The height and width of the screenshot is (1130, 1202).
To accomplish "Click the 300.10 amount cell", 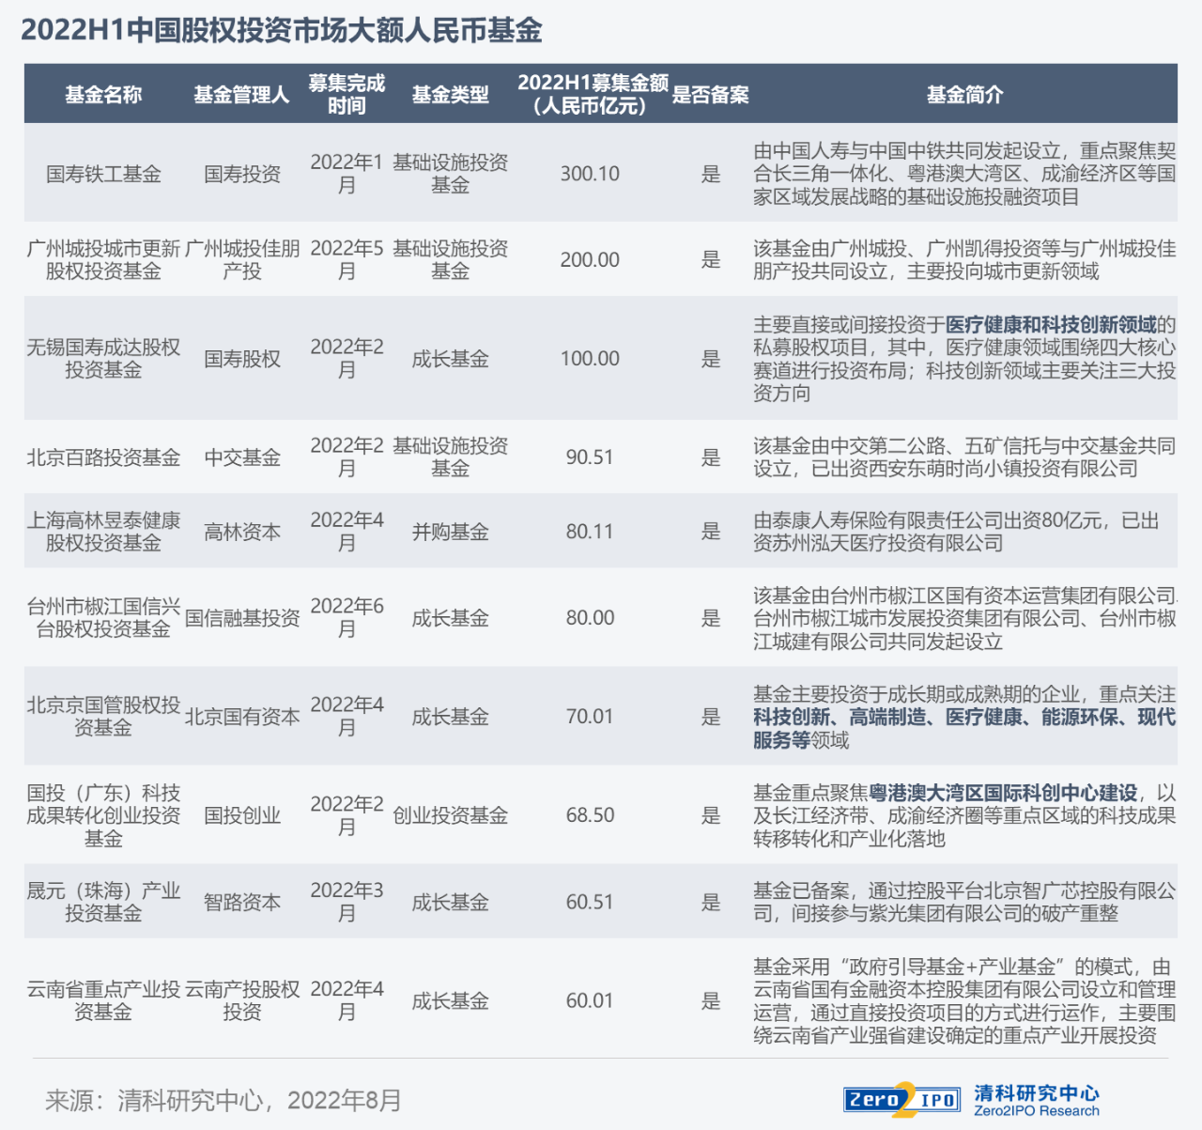I will (x=590, y=174).
